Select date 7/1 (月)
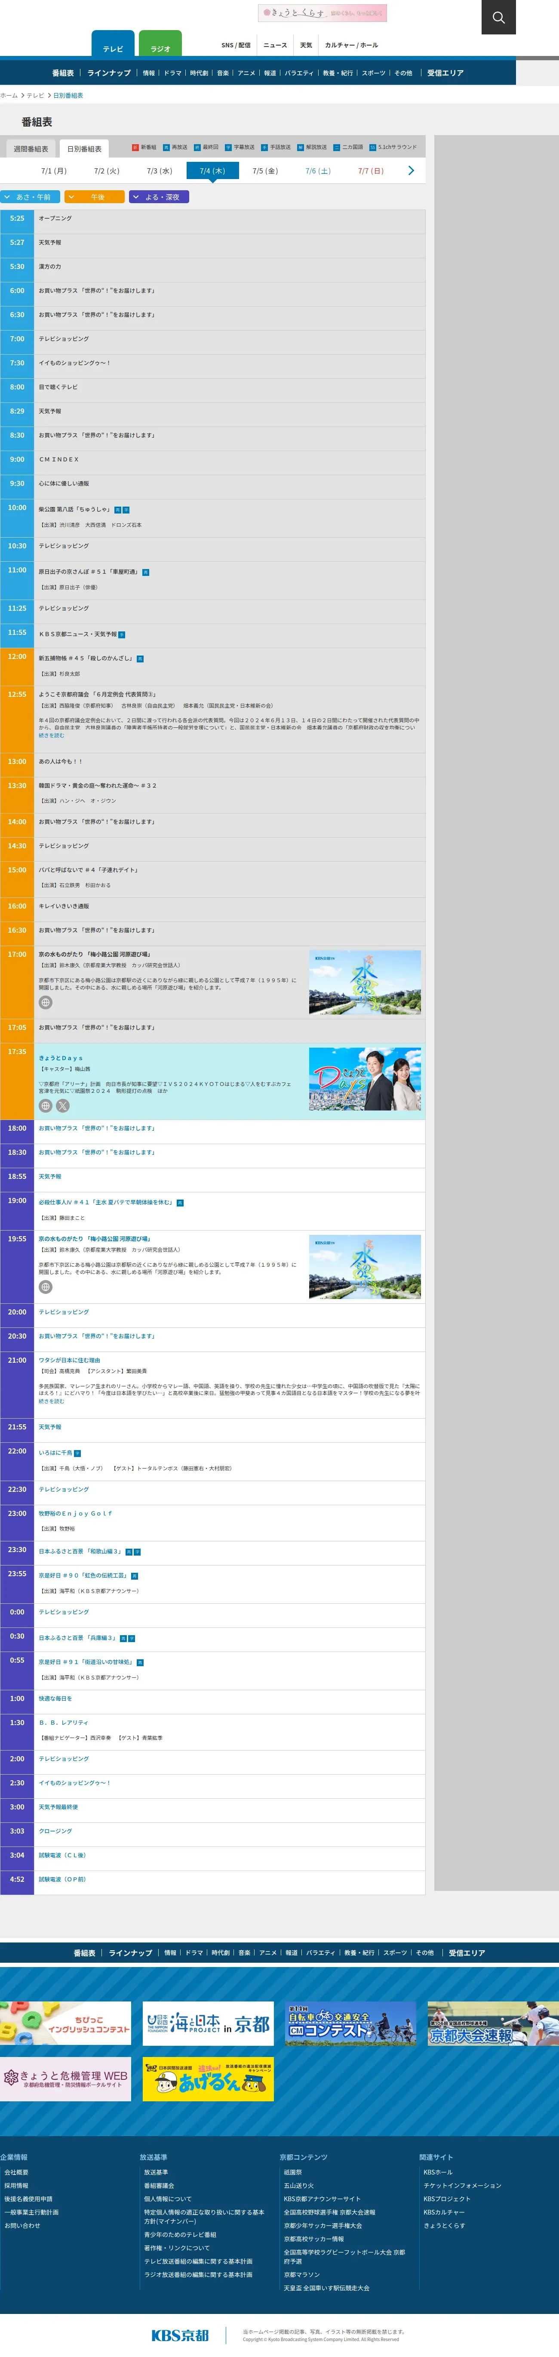The height and width of the screenshot is (2357, 559). pos(54,171)
